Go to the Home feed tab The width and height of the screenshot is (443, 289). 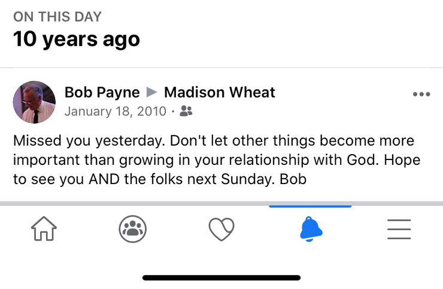(44, 229)
